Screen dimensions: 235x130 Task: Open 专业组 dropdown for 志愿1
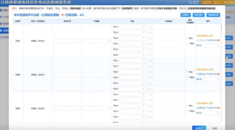tap(96, 41)
